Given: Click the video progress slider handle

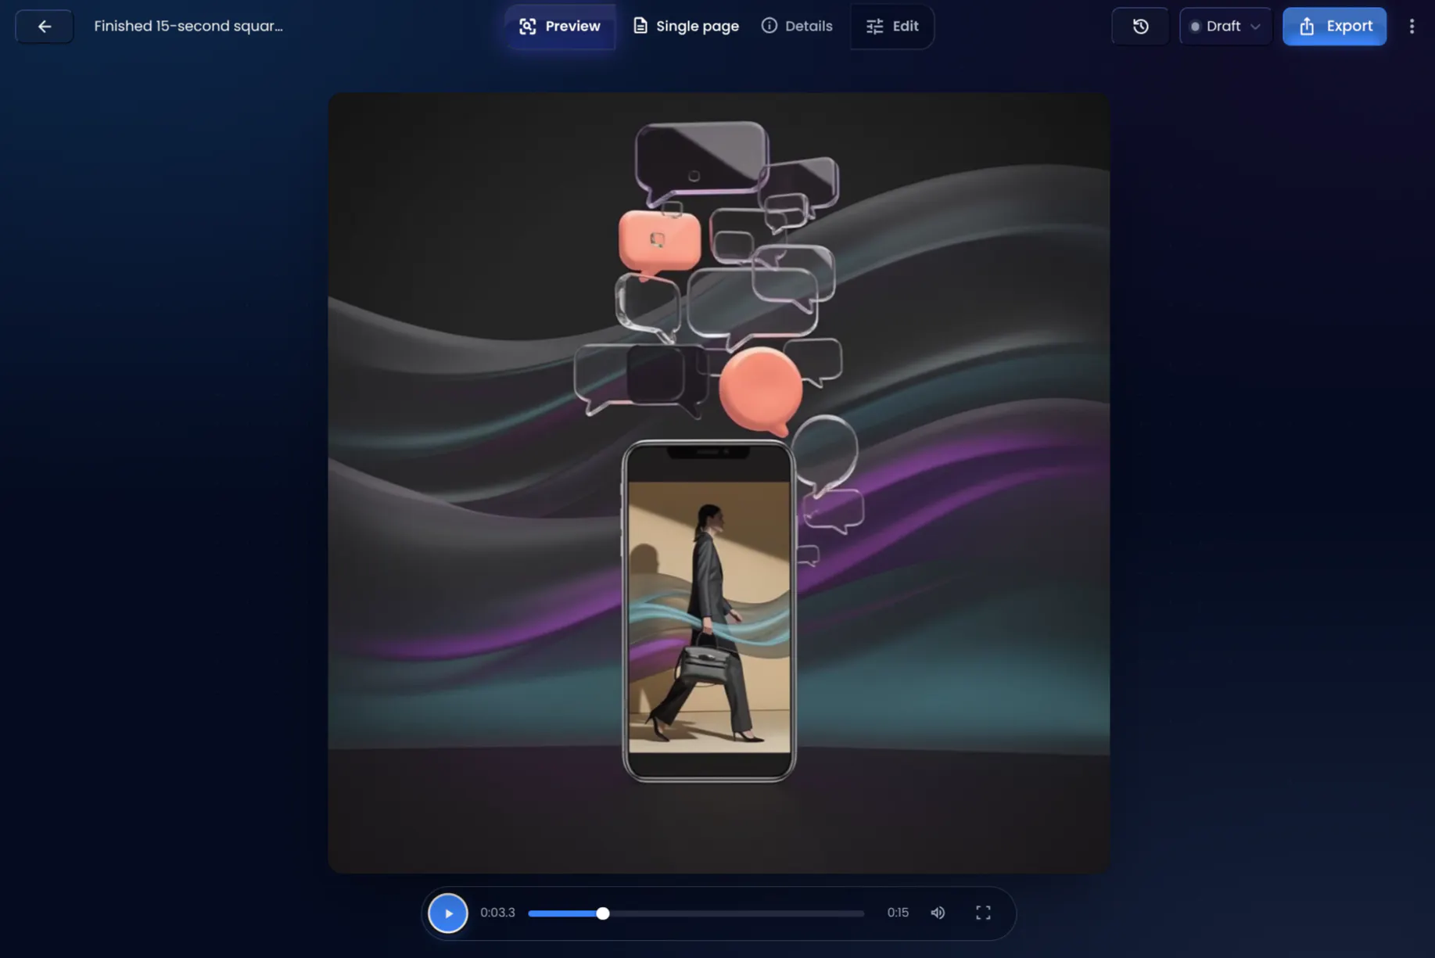Looking at the screenshot, I should (602, 913).
